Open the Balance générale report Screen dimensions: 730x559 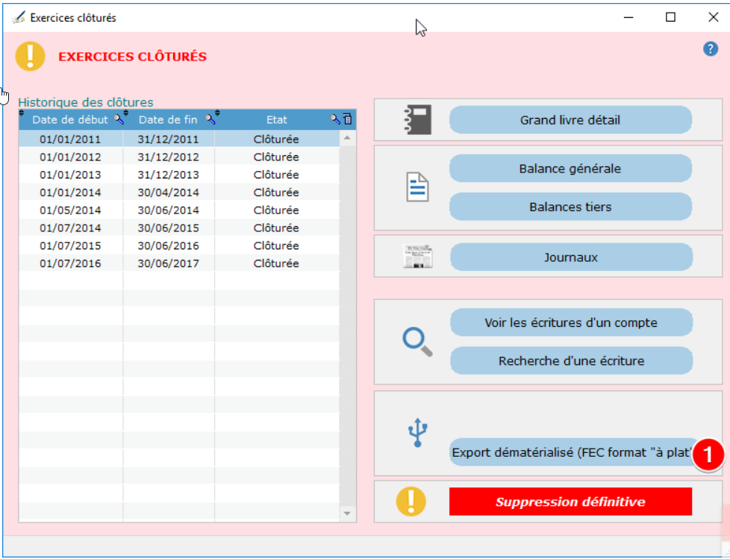coord(570,169)
